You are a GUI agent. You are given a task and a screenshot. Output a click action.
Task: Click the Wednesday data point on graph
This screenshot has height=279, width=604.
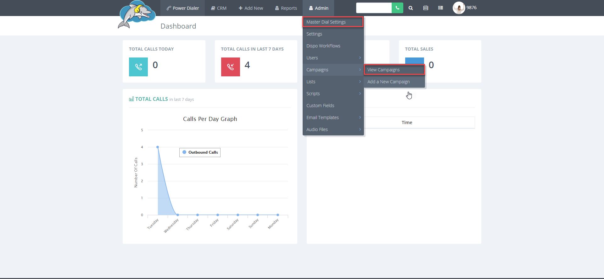click(x=178, y=215)
